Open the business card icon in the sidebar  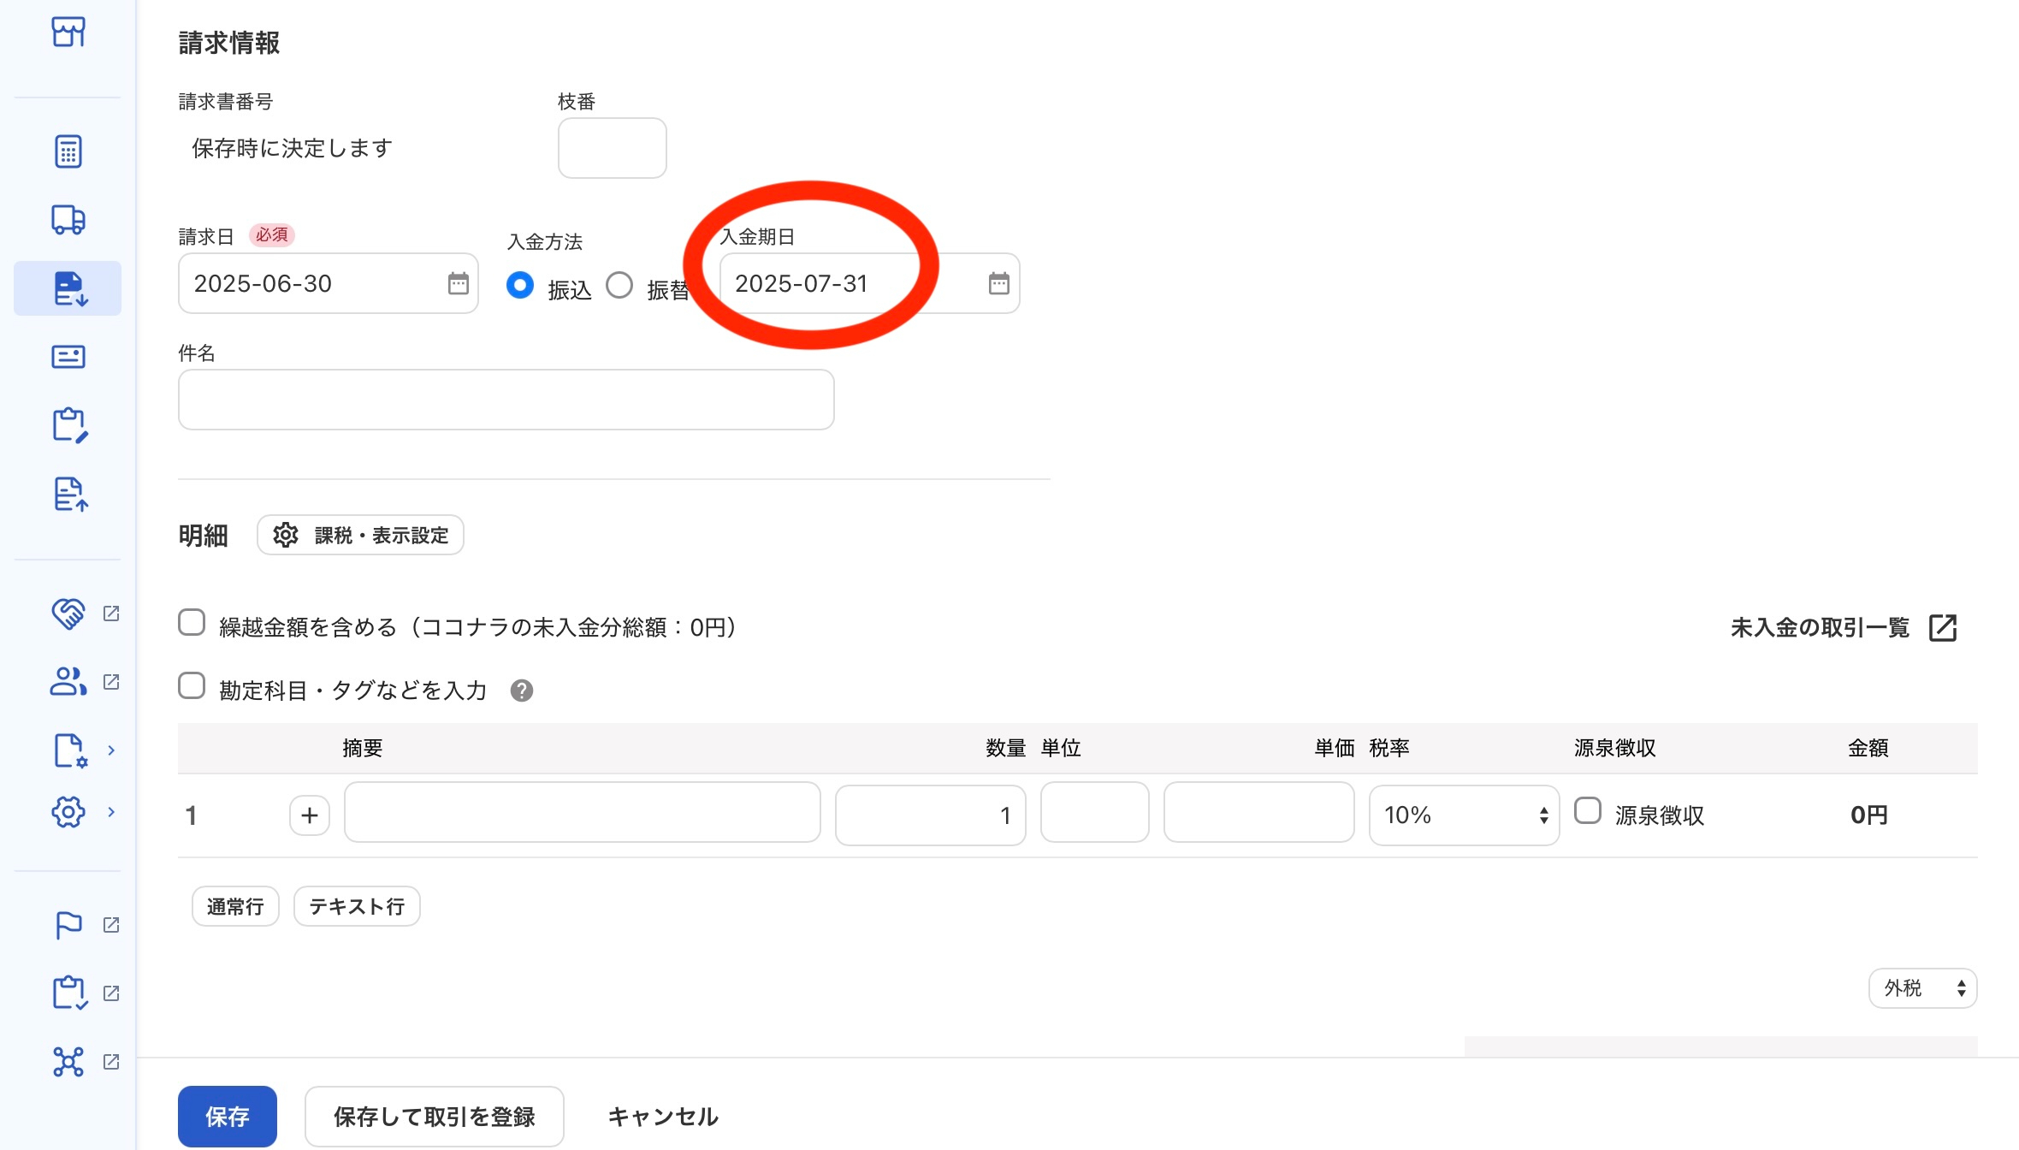[68, 356]
